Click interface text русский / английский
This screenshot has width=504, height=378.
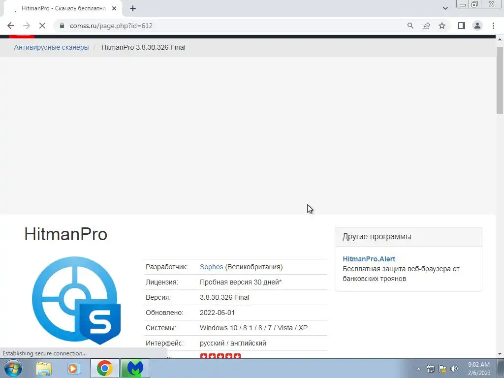pyautogui.click(x=233, y=343)
